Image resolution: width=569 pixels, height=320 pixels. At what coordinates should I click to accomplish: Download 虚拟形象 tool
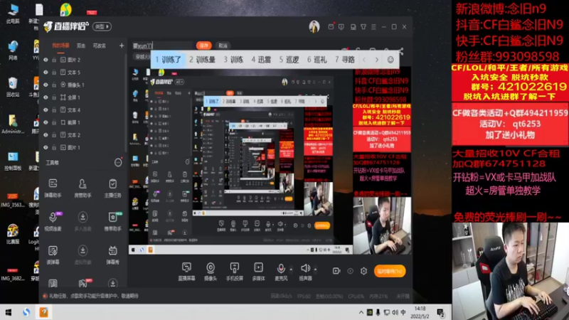pos(83,255)
